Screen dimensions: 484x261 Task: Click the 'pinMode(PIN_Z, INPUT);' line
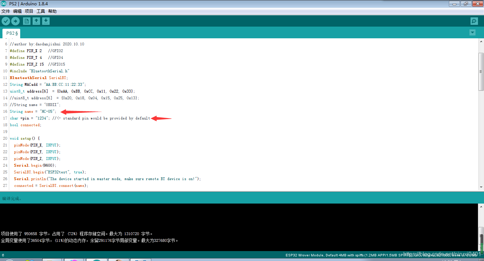coord(37,159)
